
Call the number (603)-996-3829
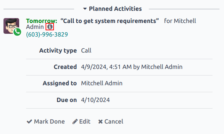[47, 34]
